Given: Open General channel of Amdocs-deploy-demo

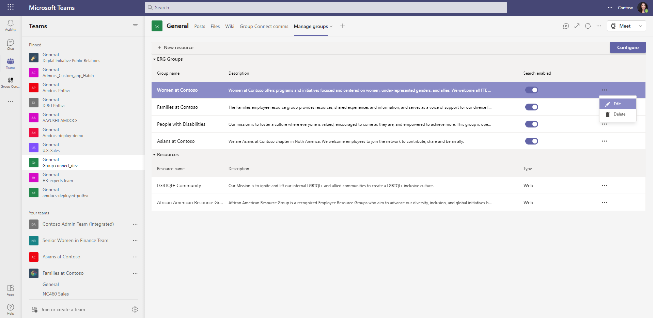Looking at the screenshot, I should tap(83, 133).
